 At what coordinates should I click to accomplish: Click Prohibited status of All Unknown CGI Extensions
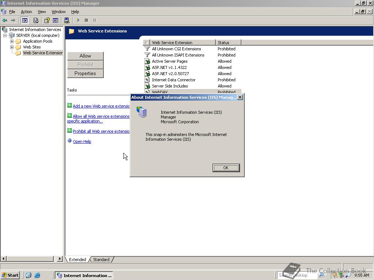(226, 49)
